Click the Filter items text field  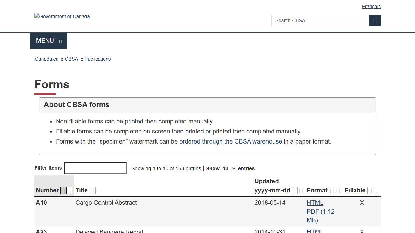[95, 168]
